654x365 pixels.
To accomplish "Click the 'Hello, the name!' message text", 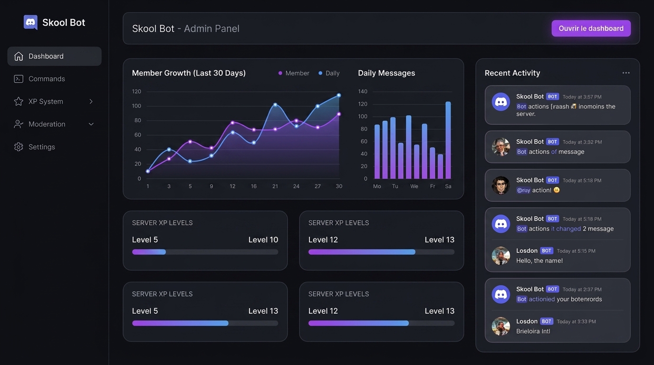I will click(x=539, y=260).
